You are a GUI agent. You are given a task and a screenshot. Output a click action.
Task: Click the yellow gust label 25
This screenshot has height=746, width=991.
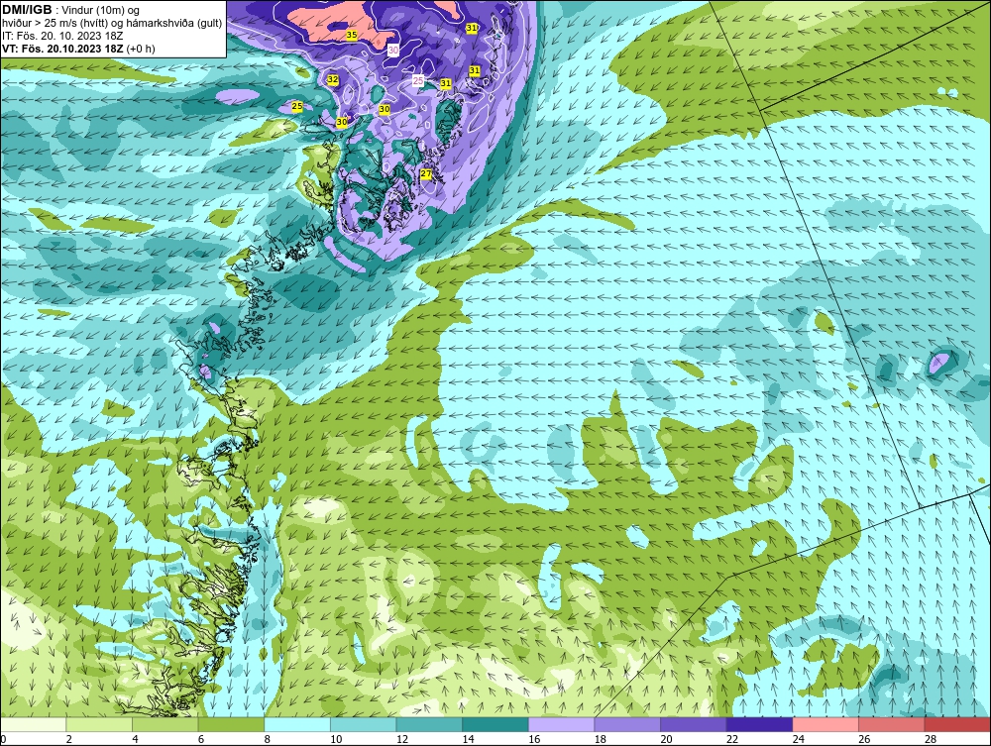pyautogui.click(x=297, y=107)
